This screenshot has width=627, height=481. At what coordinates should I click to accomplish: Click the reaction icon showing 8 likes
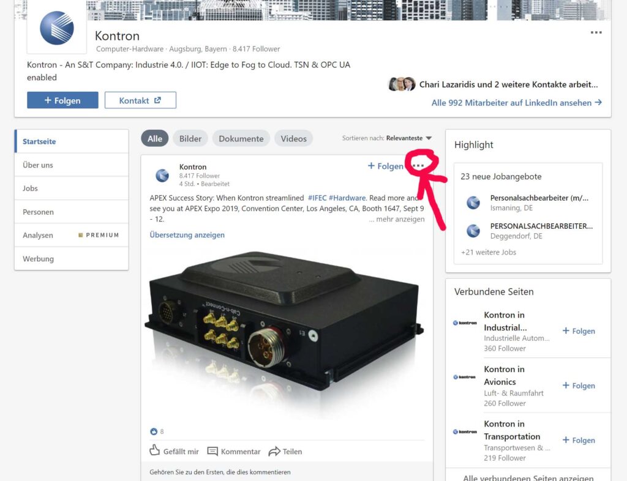(154, 431)
